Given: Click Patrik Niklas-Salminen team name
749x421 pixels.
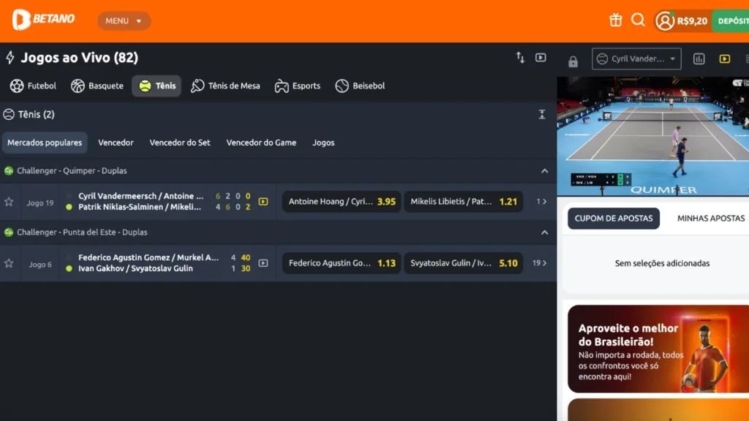Looking at the screenshot, I should pos(140,207).
